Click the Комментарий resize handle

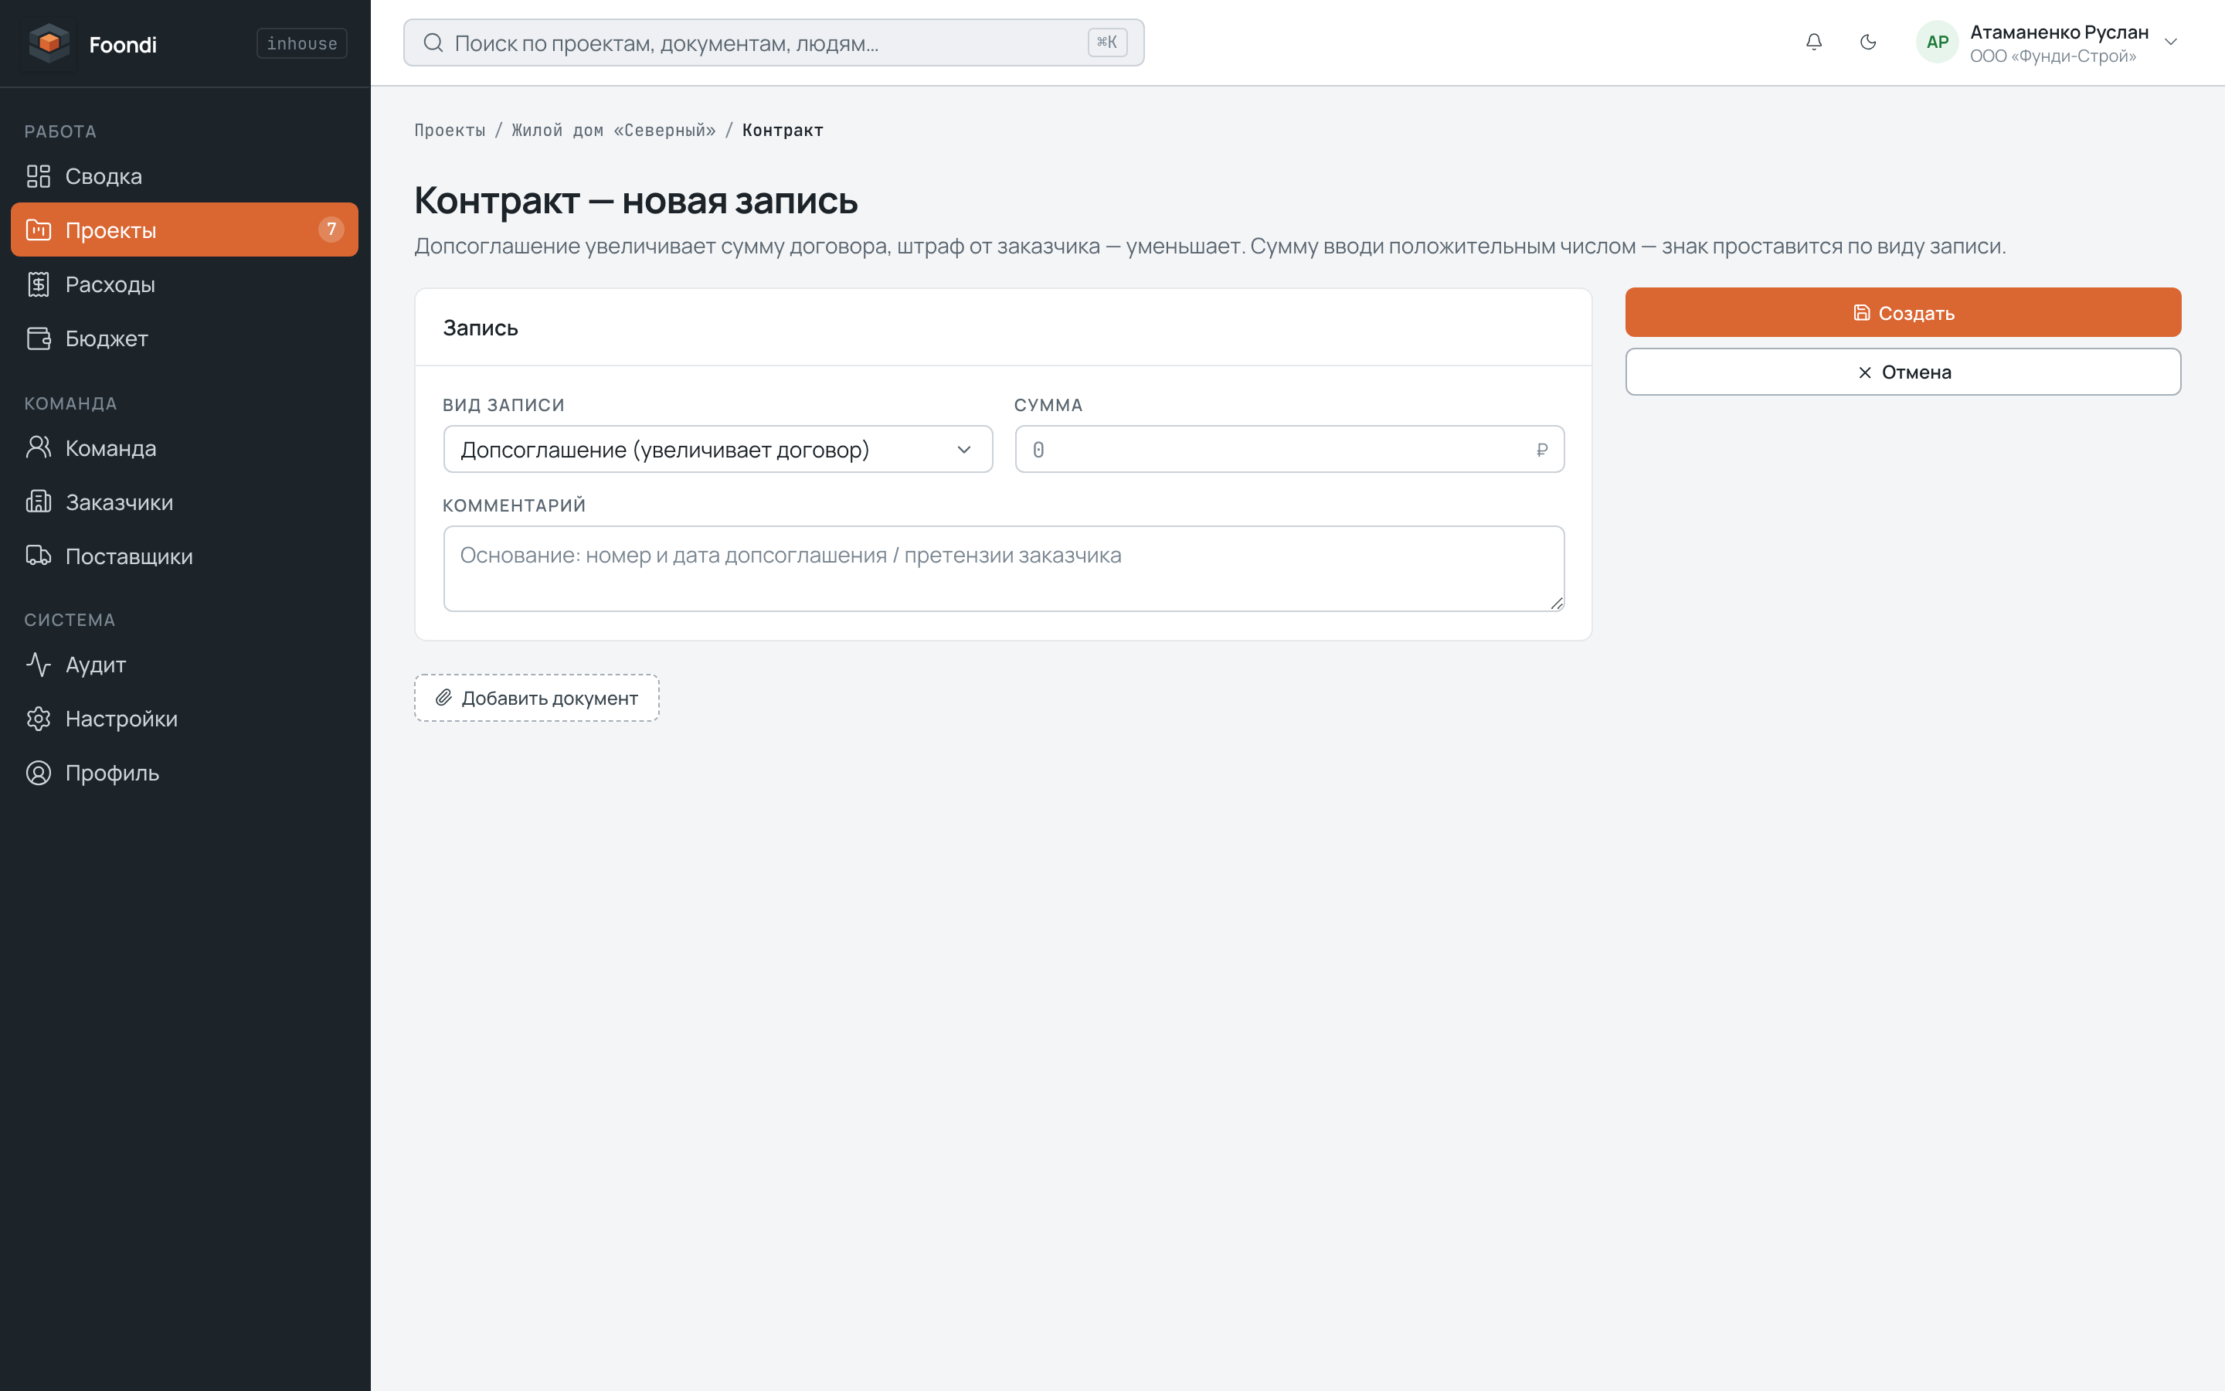[1556, 604]
